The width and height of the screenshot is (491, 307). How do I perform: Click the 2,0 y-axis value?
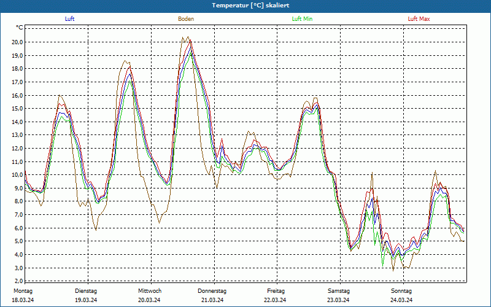pos(18,281)
